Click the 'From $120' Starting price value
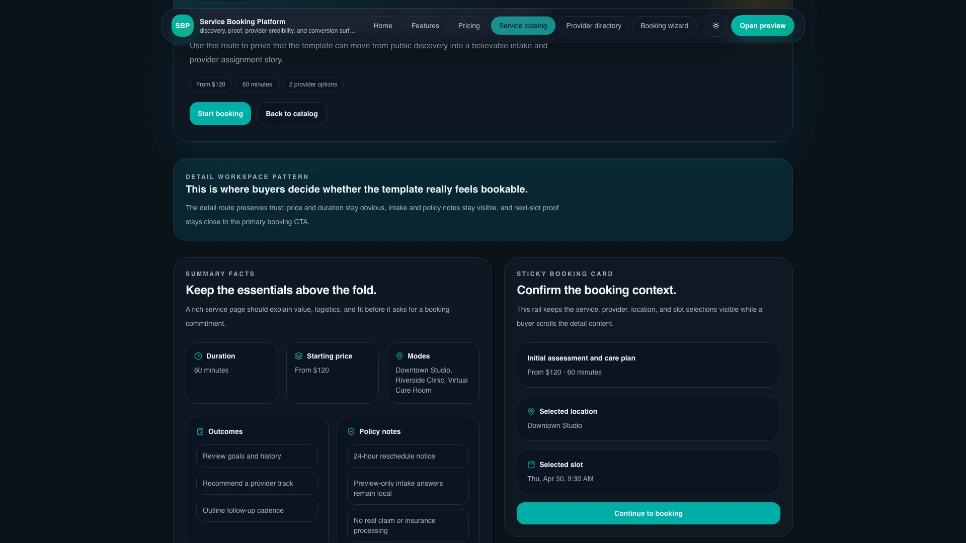This screenshot has height=543, width=966. [312, 370]
